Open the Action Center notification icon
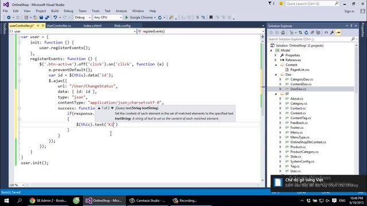The image size is (367, 206). [x=334, y=201]
